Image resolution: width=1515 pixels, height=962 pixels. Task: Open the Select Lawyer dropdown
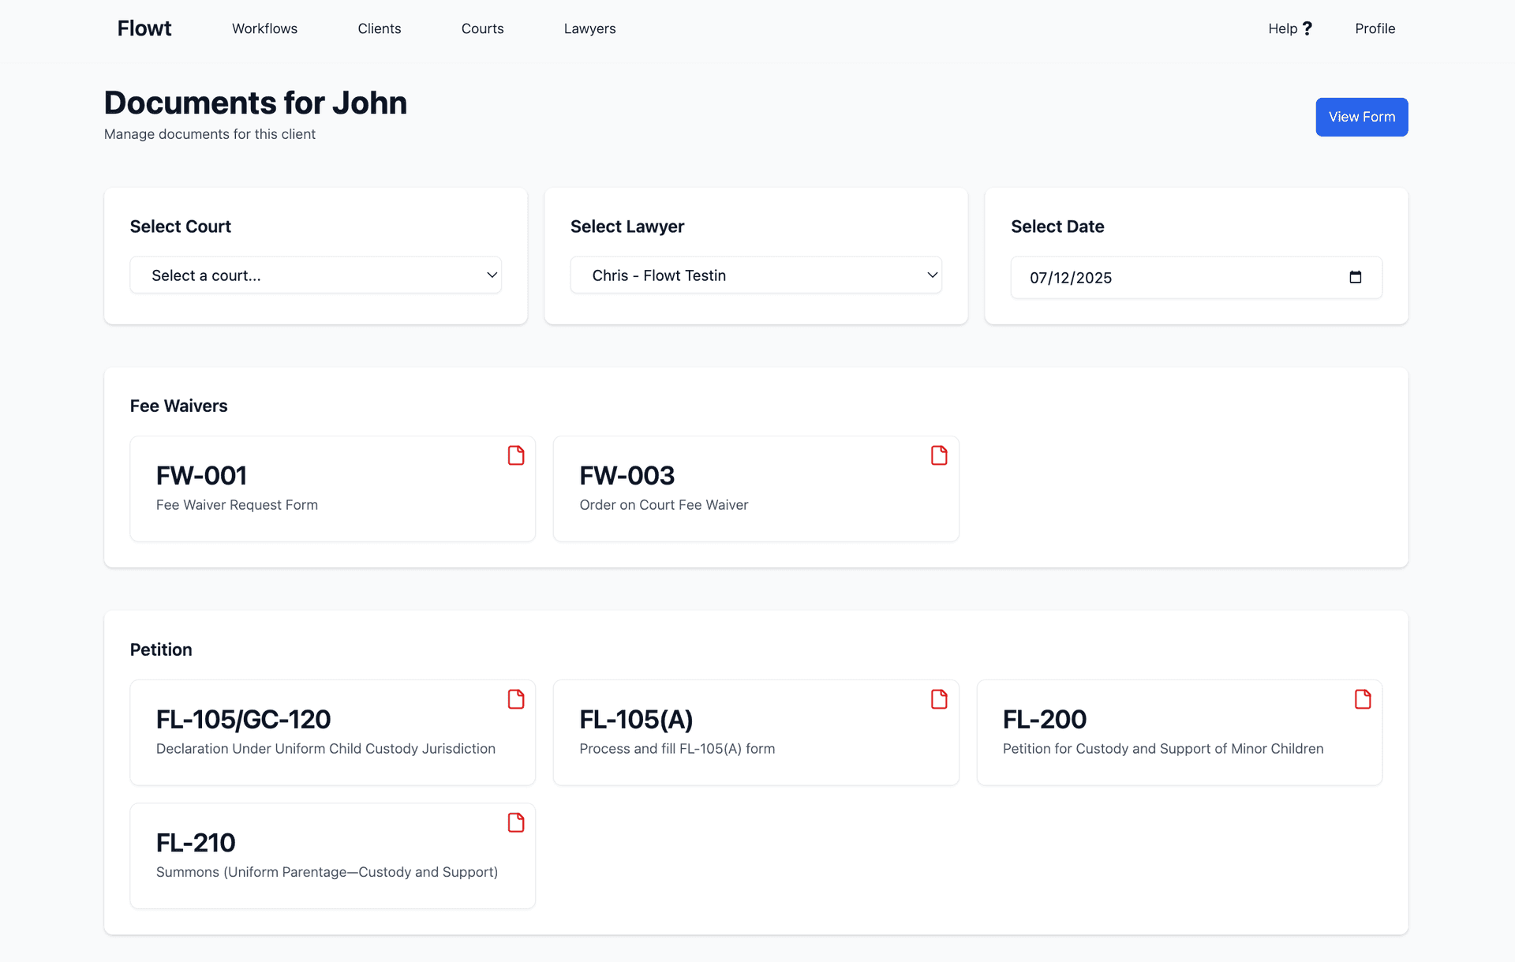755,275
